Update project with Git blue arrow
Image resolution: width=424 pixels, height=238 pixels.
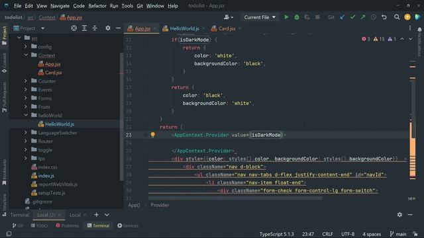(343, 17)
